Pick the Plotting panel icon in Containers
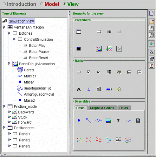156x157 pixels. coord(109,49)
